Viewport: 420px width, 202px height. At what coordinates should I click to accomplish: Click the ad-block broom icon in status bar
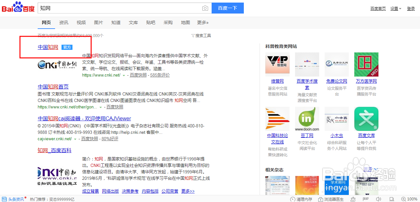pyautogui.click(x=353, y=199)
